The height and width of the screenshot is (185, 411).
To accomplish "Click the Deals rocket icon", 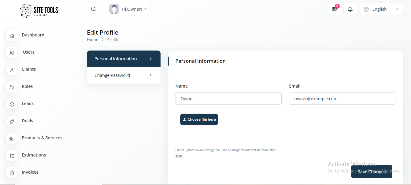I will click(x=12, y=122).
